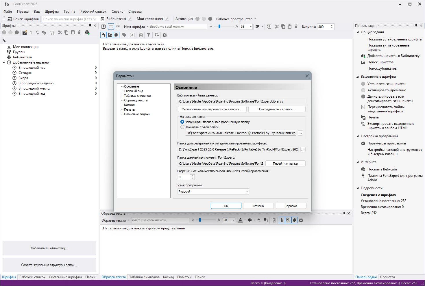Image resolution: width=425 pixels, height=286 pixels.
Task: Open the Шрифты menu
Action: 52,12
